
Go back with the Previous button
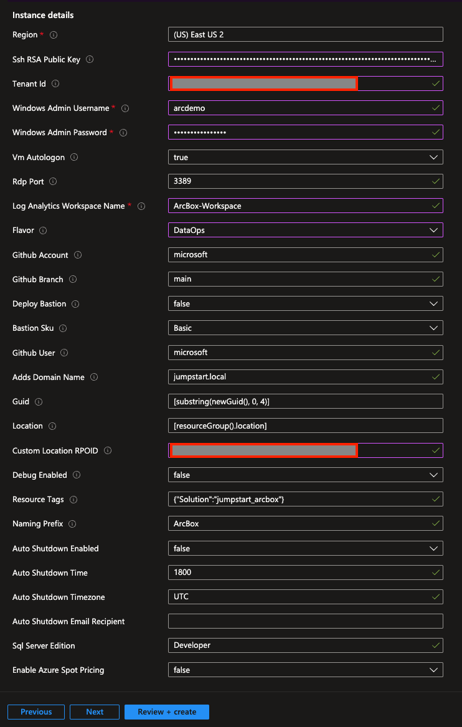(x=36, y=711)
